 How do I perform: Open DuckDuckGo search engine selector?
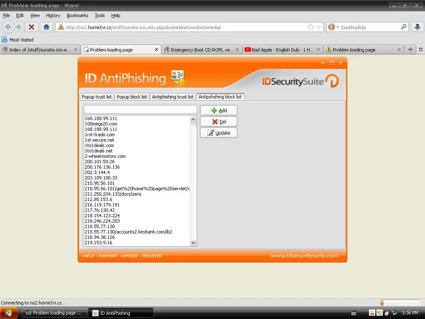pyautogui.click(x=333, y=27)
